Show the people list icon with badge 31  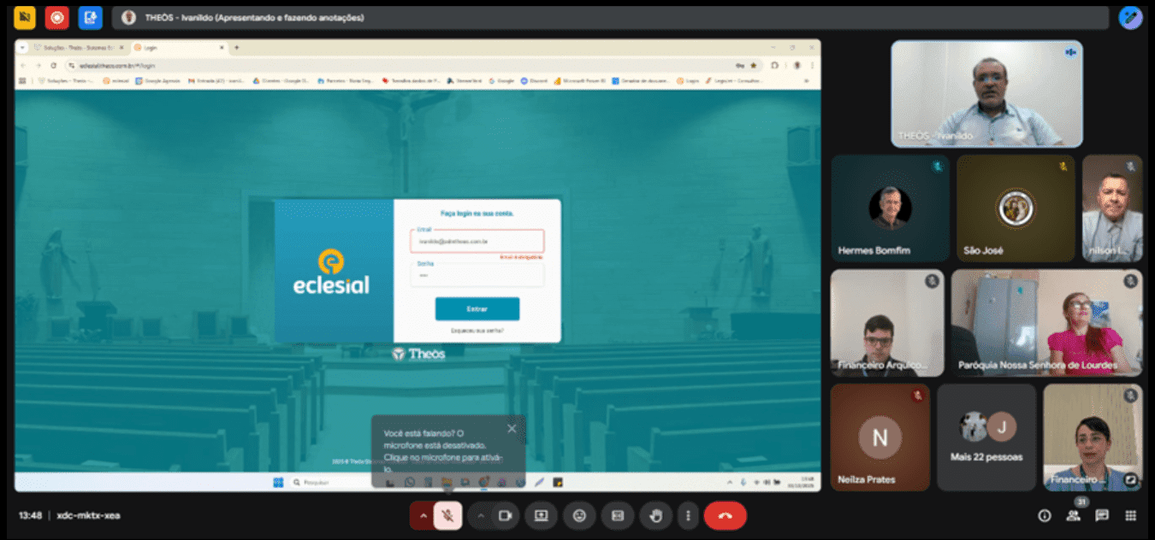pos(1073,515)
